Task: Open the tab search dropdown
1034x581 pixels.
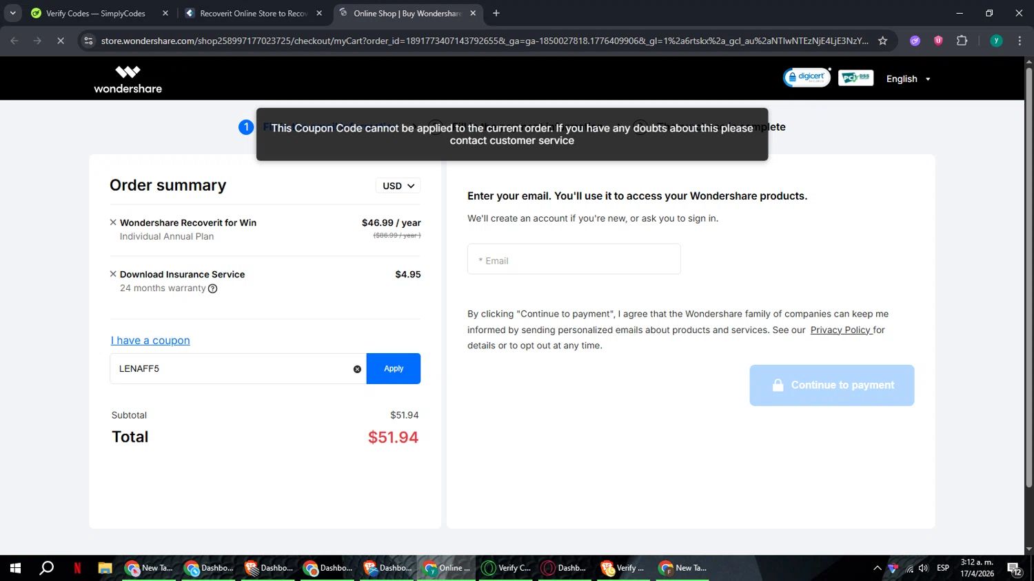Action: (x=12, y=13)
